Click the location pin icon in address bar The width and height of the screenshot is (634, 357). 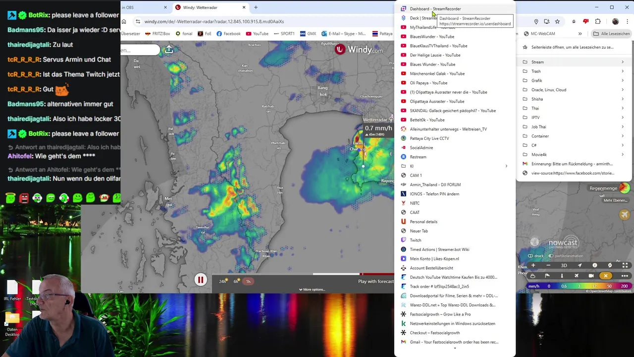pyautogui.click(x=536, y=21)
